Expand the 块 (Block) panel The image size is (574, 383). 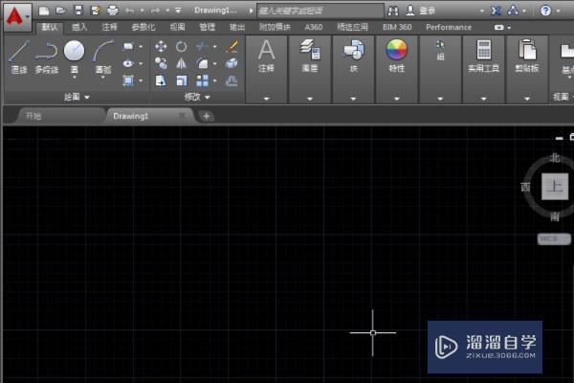click(353, 99)
